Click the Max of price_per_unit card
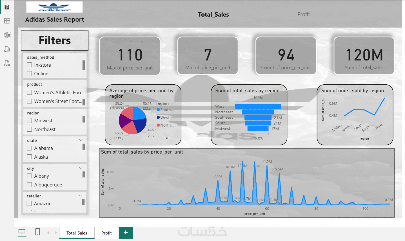Screen dimensions: 405x241 tap(130, 56)
